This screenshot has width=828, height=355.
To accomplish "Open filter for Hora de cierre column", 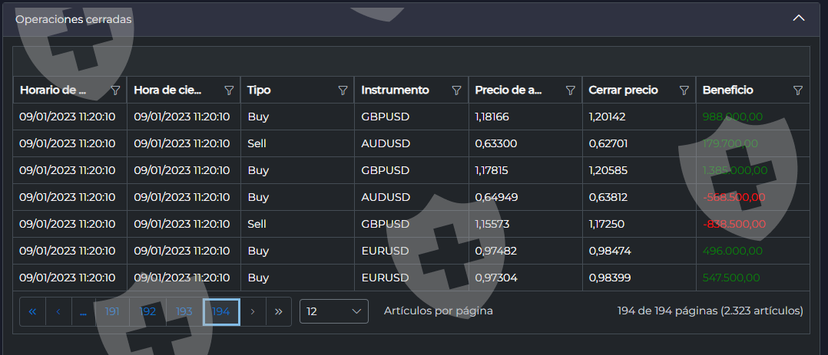I will 229,90.
